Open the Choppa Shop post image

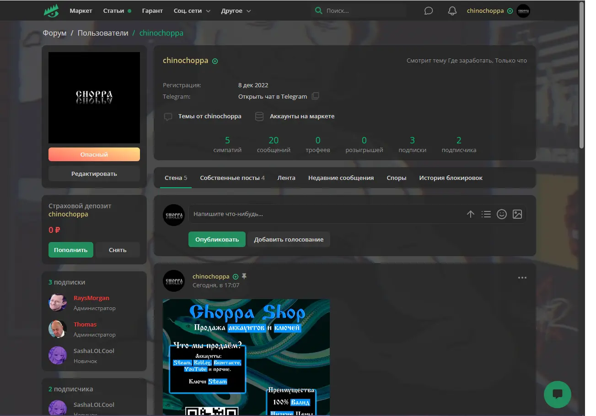point(246,357)
